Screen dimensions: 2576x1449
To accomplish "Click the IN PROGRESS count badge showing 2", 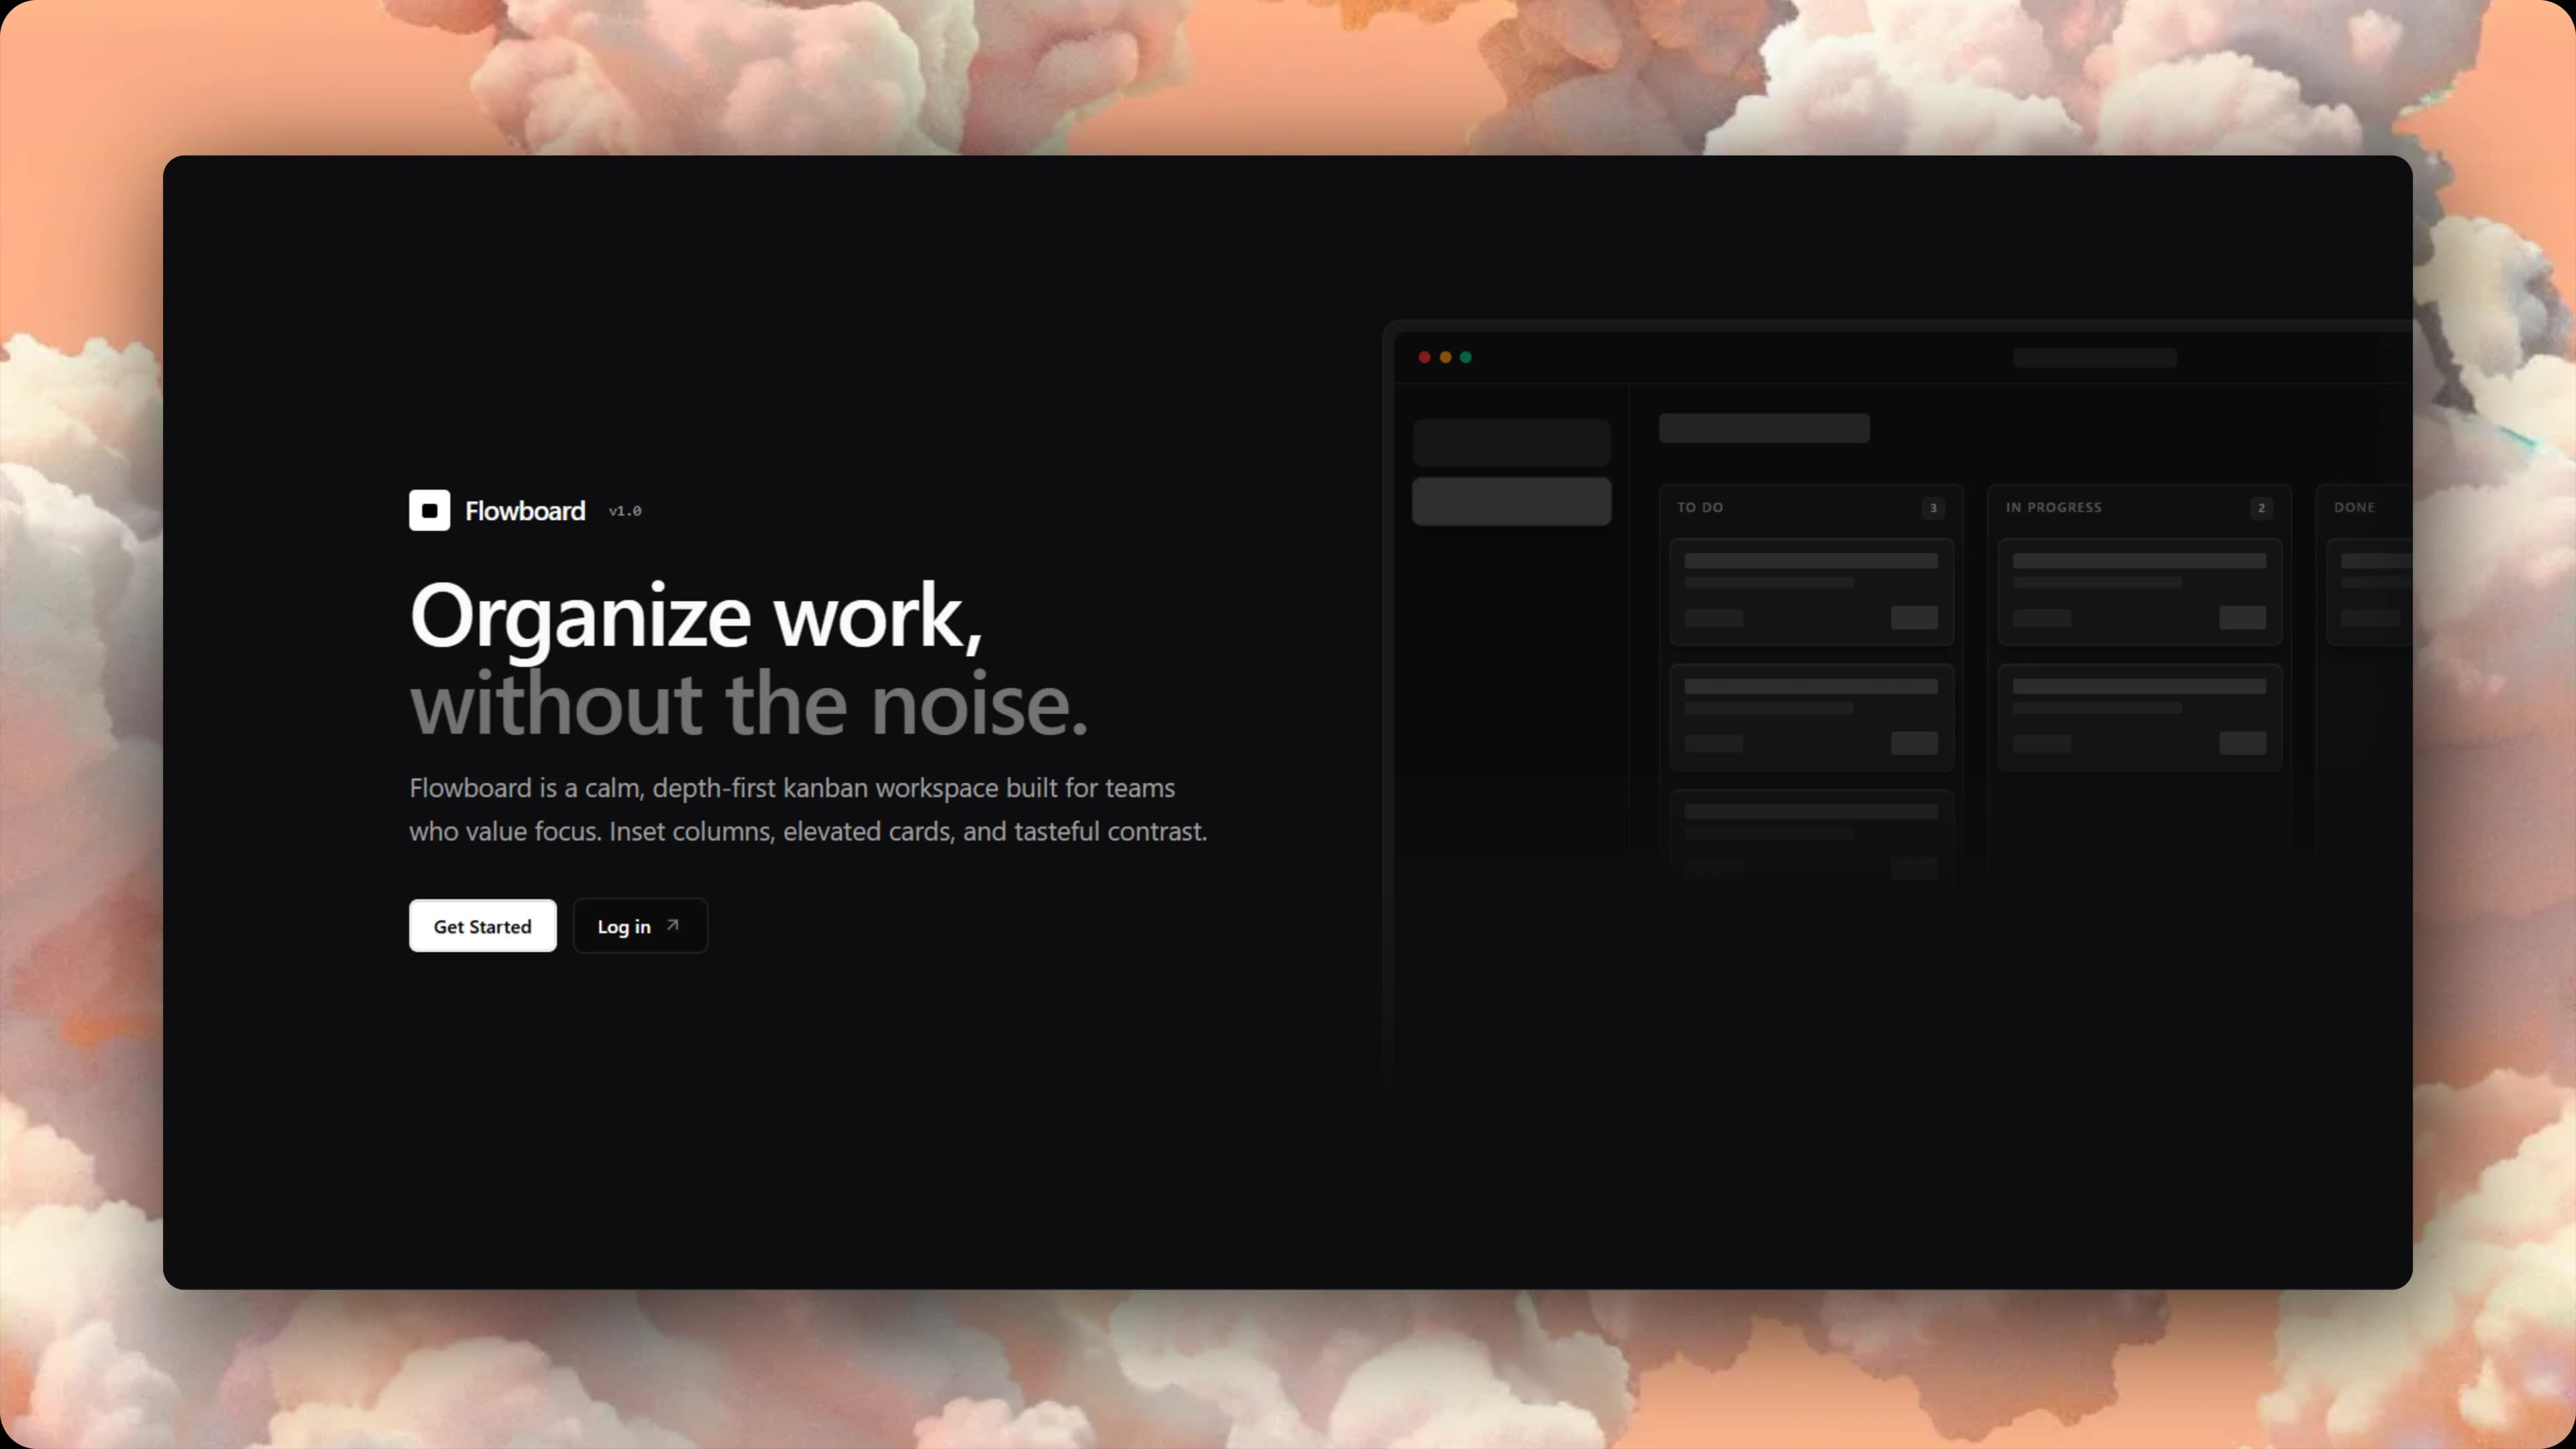I will (2261, 508).
